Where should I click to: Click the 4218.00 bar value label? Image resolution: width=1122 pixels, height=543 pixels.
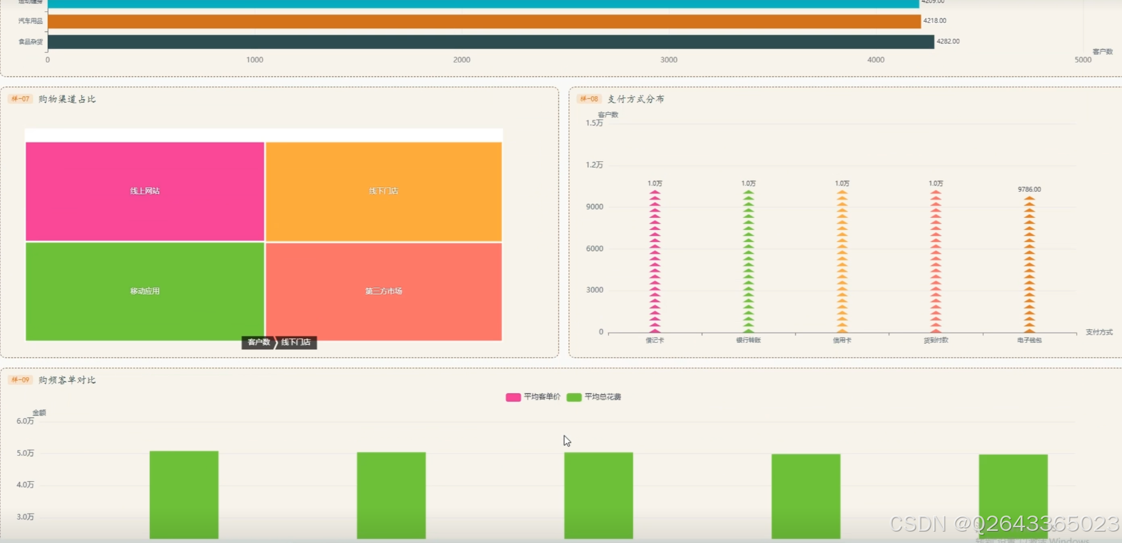(x=935, y=21)
